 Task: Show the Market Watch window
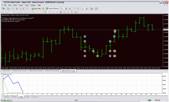[13, 9]
